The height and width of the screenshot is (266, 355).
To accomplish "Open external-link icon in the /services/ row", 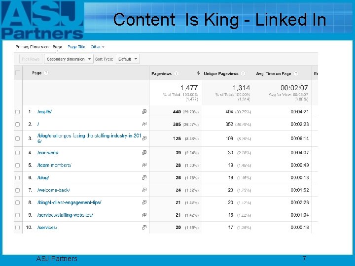I will point(144,227).
